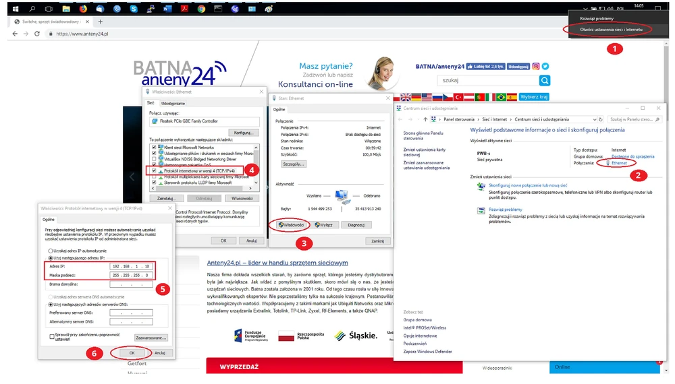Select the United Kingdom flag language

pyautogui.click(x=406, y=97)
